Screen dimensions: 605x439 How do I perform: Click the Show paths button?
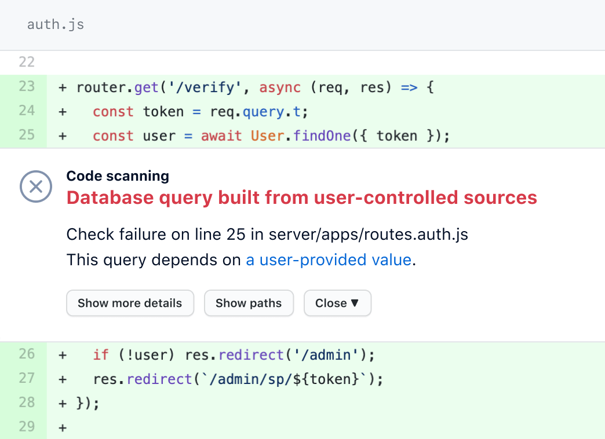pos(249,303)
